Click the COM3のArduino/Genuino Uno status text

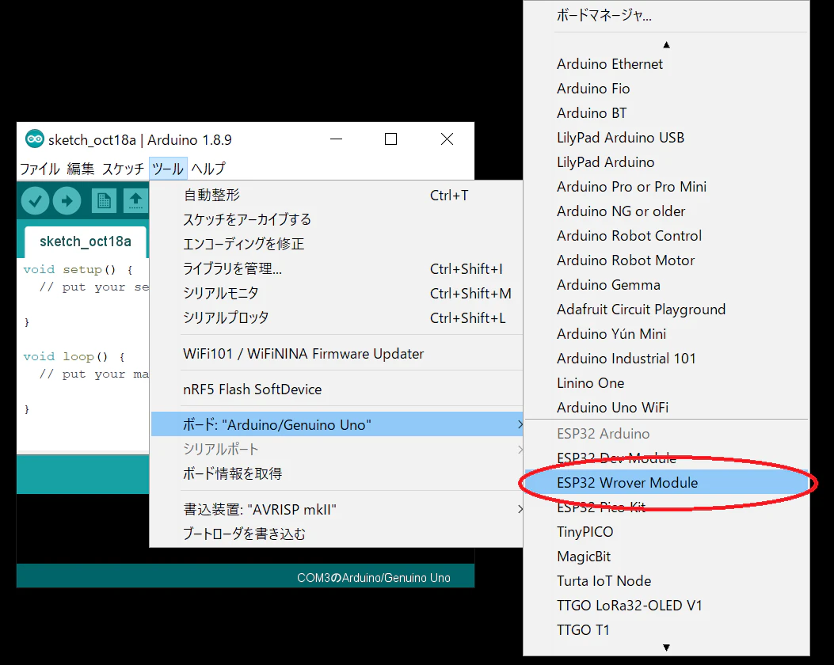tap(373, 577)
